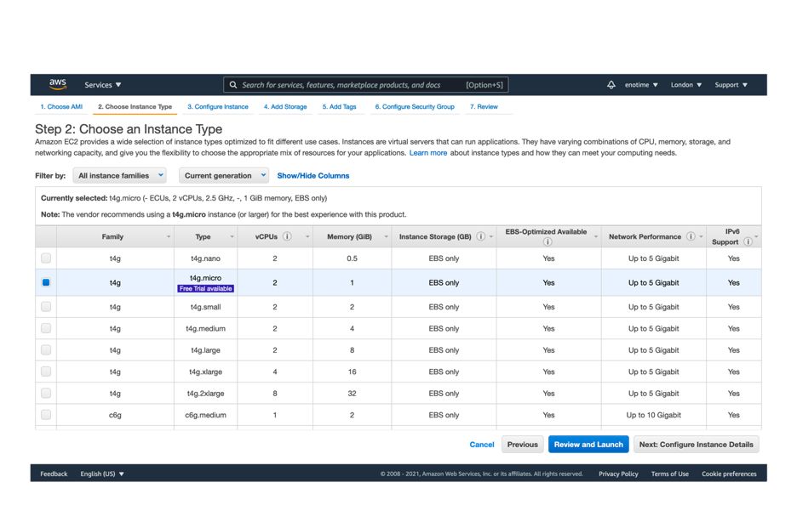The width and height of the screenshot is (797, 522).
Task: Open the London region dropdown
Action: click(686, 85)
